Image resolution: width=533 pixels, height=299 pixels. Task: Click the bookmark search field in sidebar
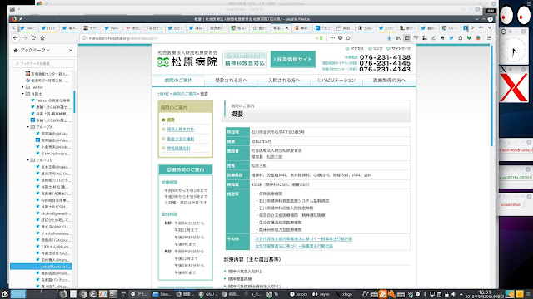pos(43,63)
